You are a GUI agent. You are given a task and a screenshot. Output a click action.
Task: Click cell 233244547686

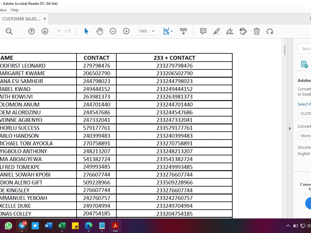[174, 112]
